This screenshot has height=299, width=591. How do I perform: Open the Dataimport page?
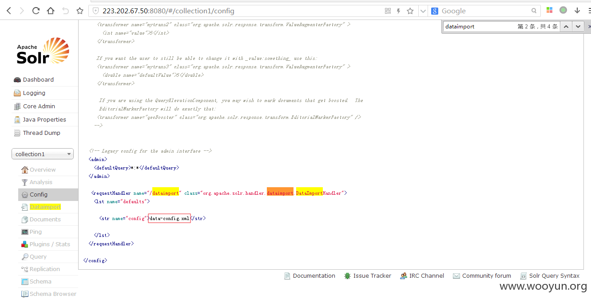[x=45, y=207]
